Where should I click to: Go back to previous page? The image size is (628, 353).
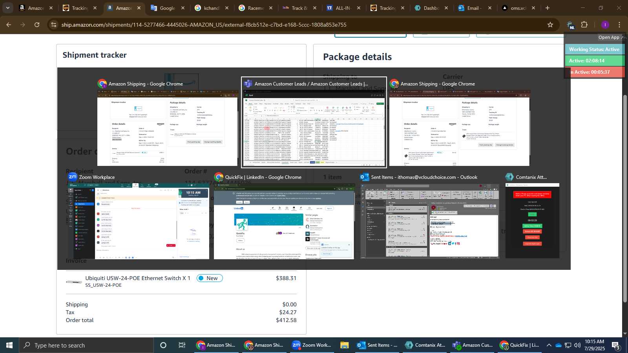point(9,25)
